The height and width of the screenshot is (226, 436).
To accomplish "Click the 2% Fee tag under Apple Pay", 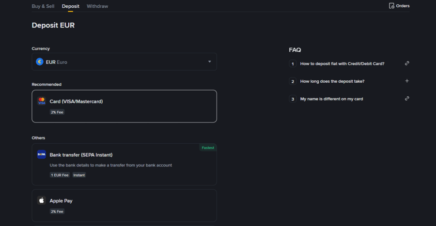I will tap(57, 211).
